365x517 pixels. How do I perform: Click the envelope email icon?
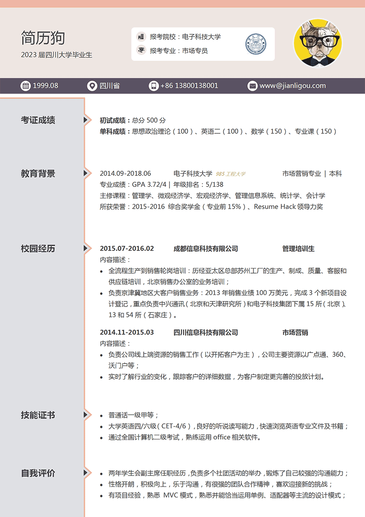point(252,85)
